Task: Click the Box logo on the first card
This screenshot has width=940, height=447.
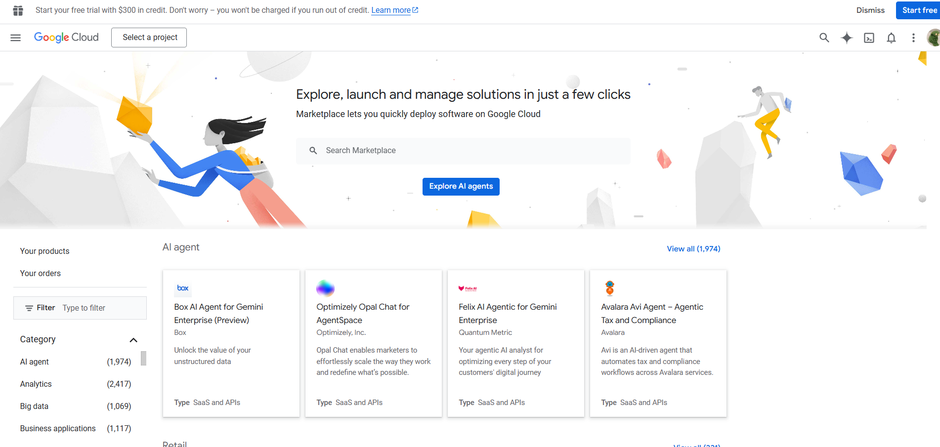Action: pos(183,288)
